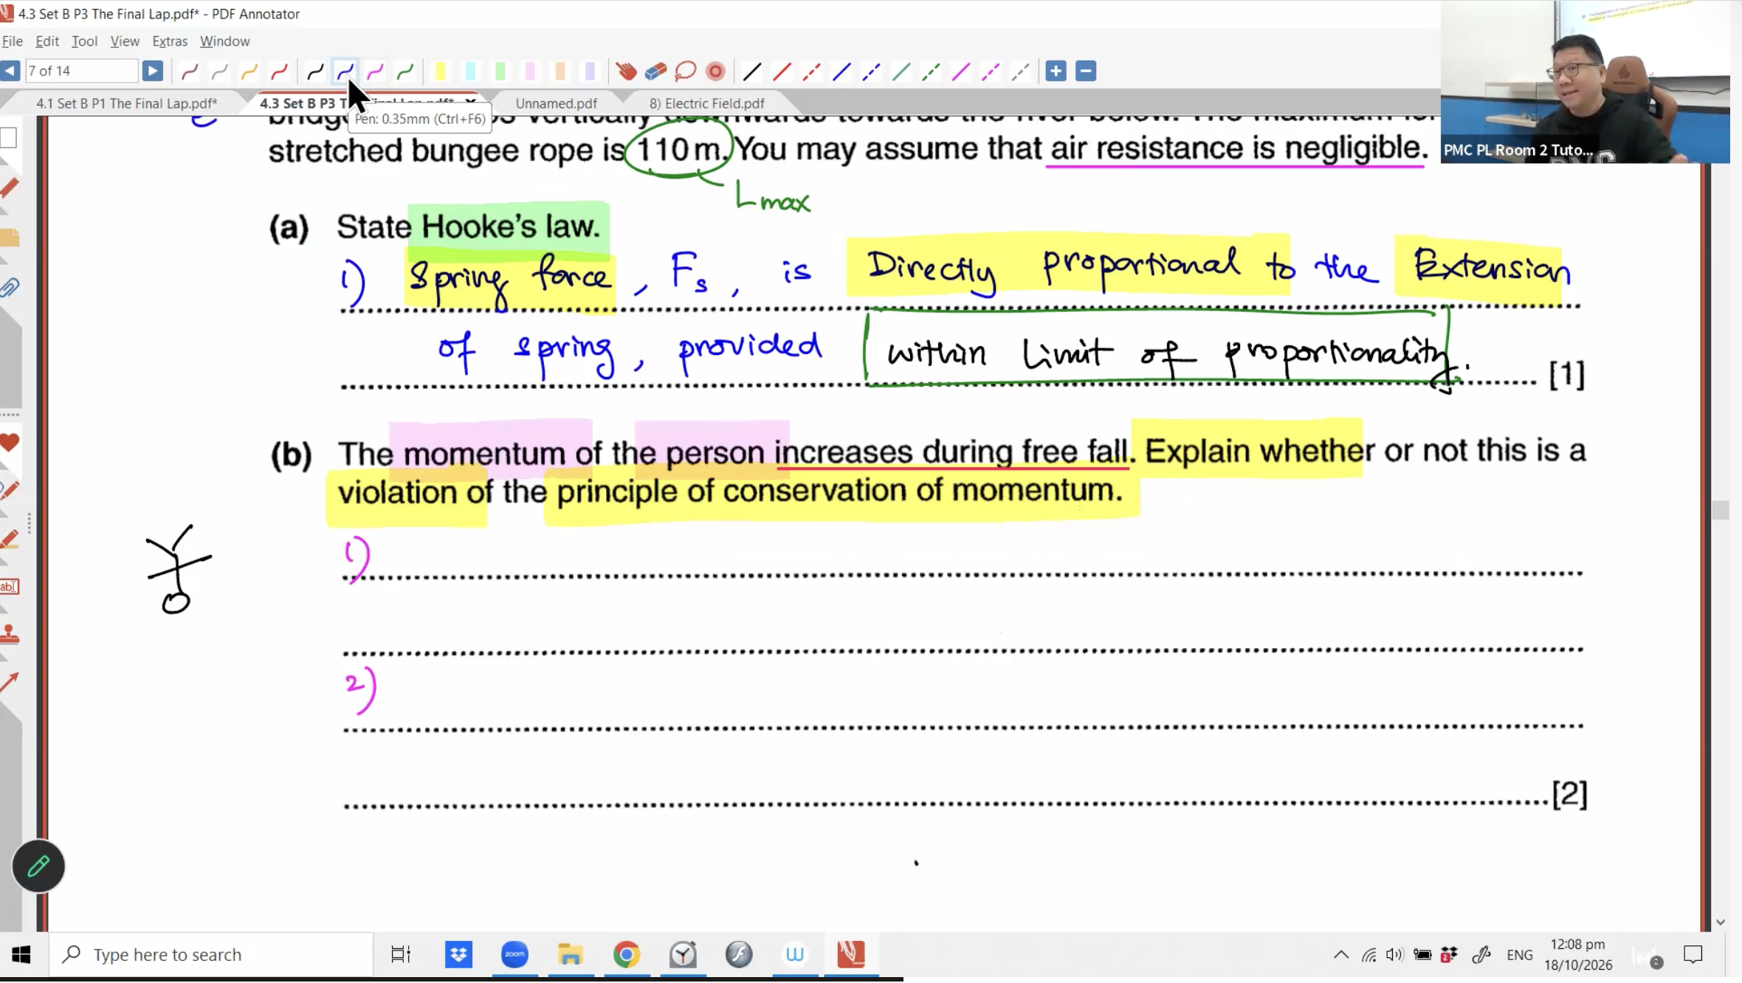Screen dimensions: 1742x983
Task: Open the Window menu
Action: coord(225,41)
